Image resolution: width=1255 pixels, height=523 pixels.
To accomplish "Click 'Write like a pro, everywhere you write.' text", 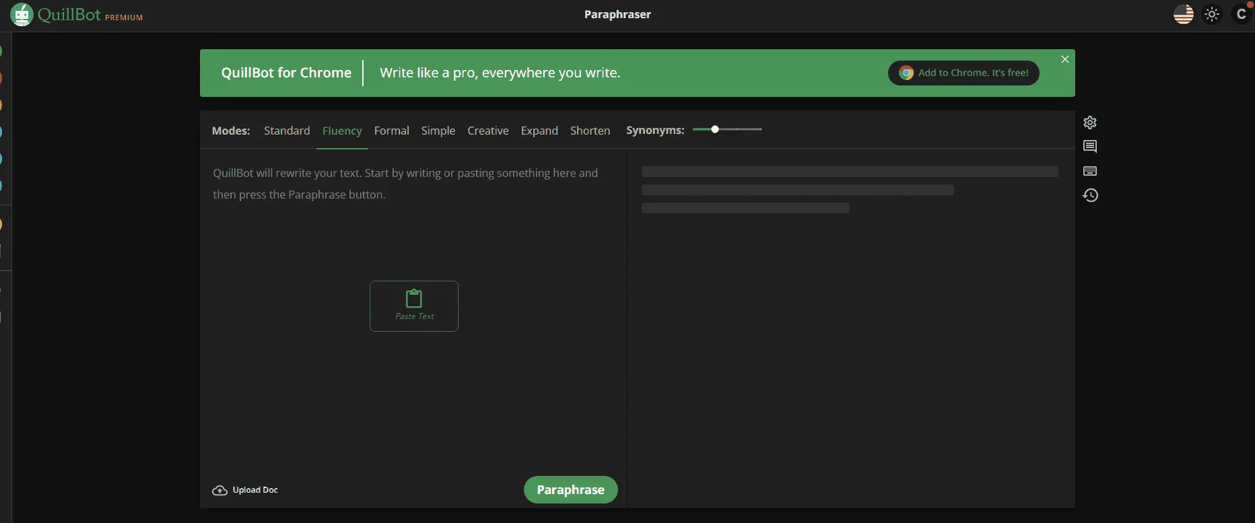I will (x=500, y=73).
